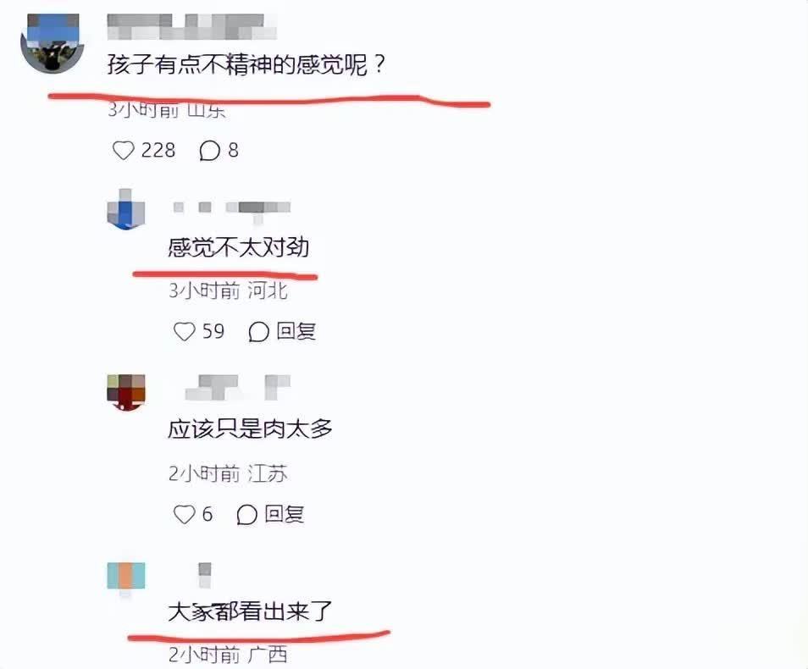This screenshot has height=669, width=808.
Task: Like the 感觉不太对劲 reply with 59 likes
Action: (185, 331)
